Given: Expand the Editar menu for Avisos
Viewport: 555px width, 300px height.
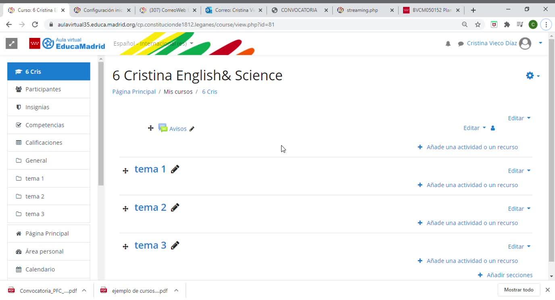Looking at the screenshot, I should click(x=474, y=128).
